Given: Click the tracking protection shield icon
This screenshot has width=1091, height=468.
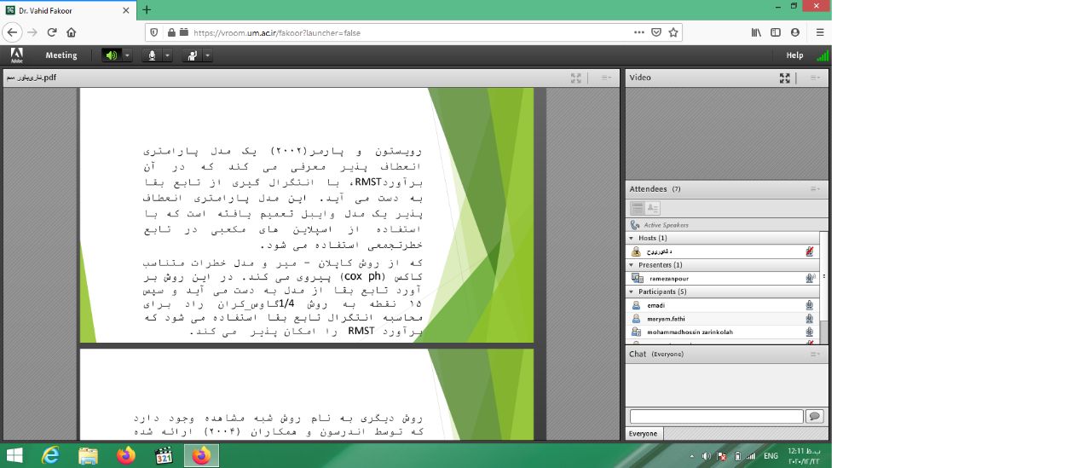Looking at the screenshot, I should pos(154,32).
